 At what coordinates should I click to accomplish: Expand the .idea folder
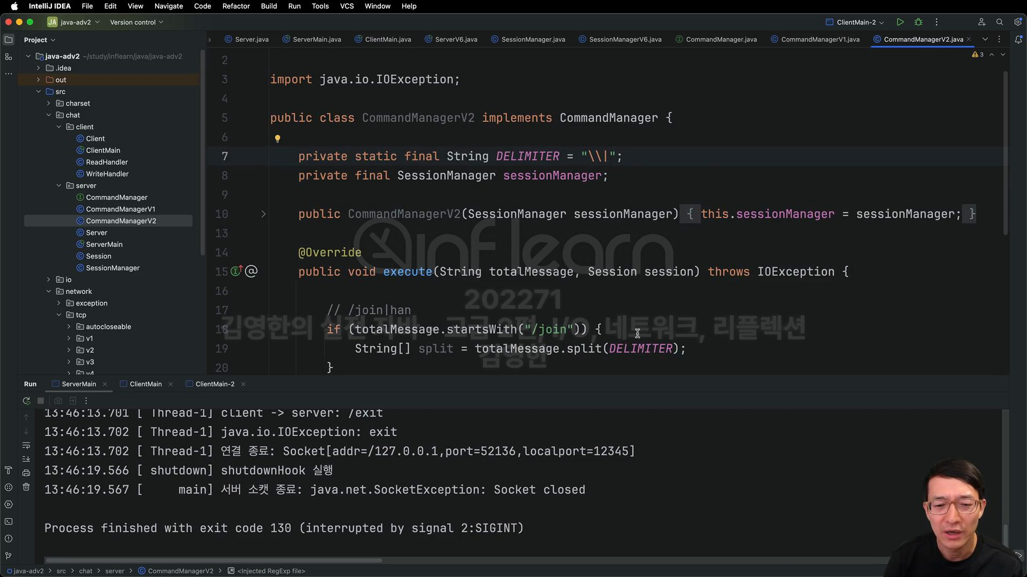[x=39, y=68]
